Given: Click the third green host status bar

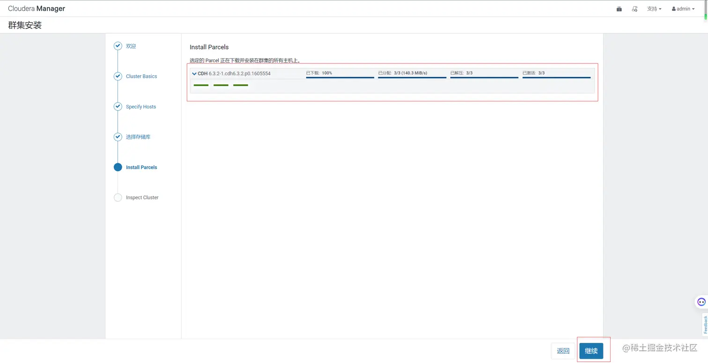Looking at the screenshot, I should (x=241, y=85).
